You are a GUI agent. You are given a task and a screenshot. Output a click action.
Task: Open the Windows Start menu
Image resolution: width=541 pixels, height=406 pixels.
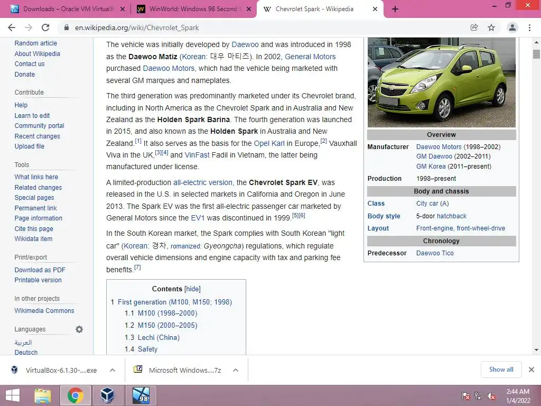pos(13,395)
